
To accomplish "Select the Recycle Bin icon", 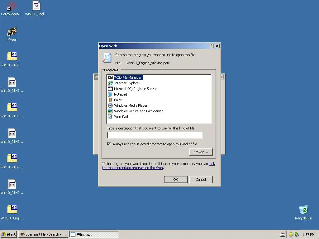I will (x=303, y=212).
